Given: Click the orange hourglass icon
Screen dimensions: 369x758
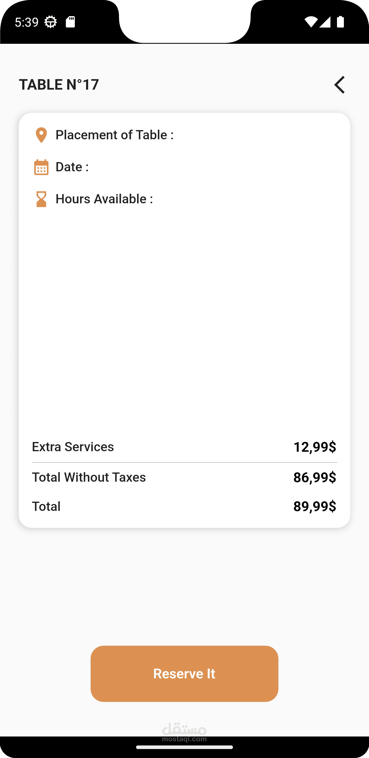Looking at the screenshot, I should 41,199.
